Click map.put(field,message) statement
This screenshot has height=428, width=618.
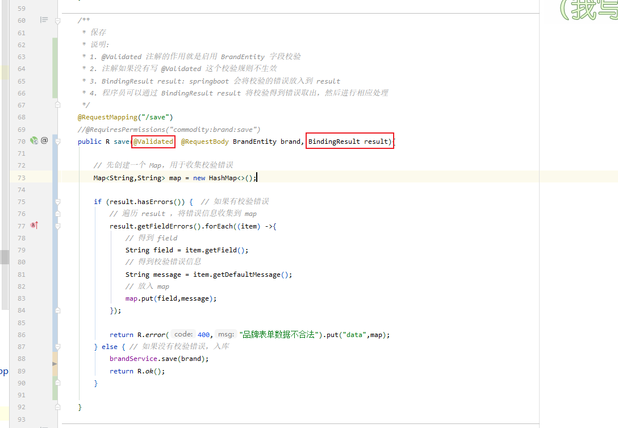pyautogui.click(x=171, y=298)
